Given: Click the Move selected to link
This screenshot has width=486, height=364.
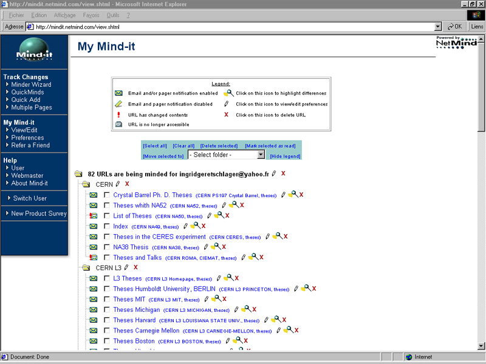Looking at the screenshot, I should pyautogui.click(x=163, y=157).
